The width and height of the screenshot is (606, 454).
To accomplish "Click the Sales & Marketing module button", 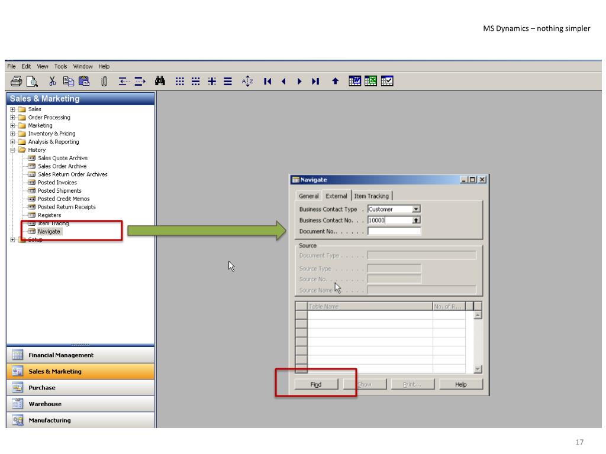I will (x=80, y=371).
